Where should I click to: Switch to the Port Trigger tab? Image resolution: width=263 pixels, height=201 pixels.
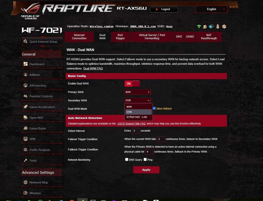click(120, 37)
